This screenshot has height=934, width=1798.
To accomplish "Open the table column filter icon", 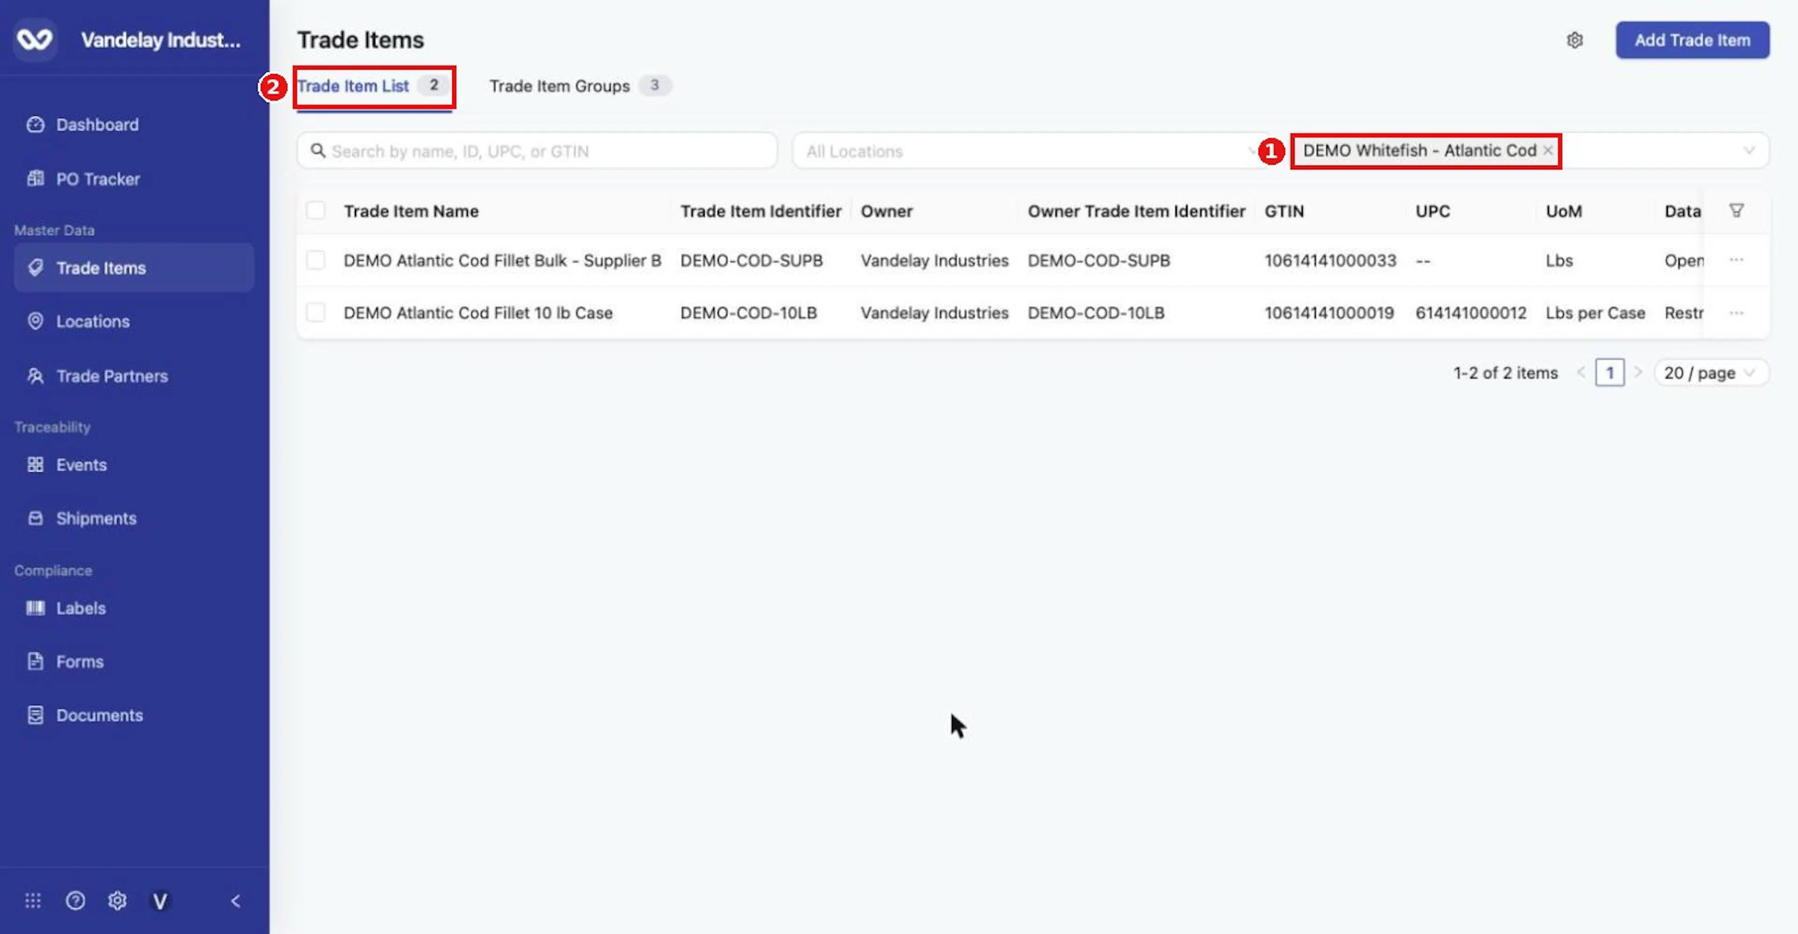I will coord(1736,210).
